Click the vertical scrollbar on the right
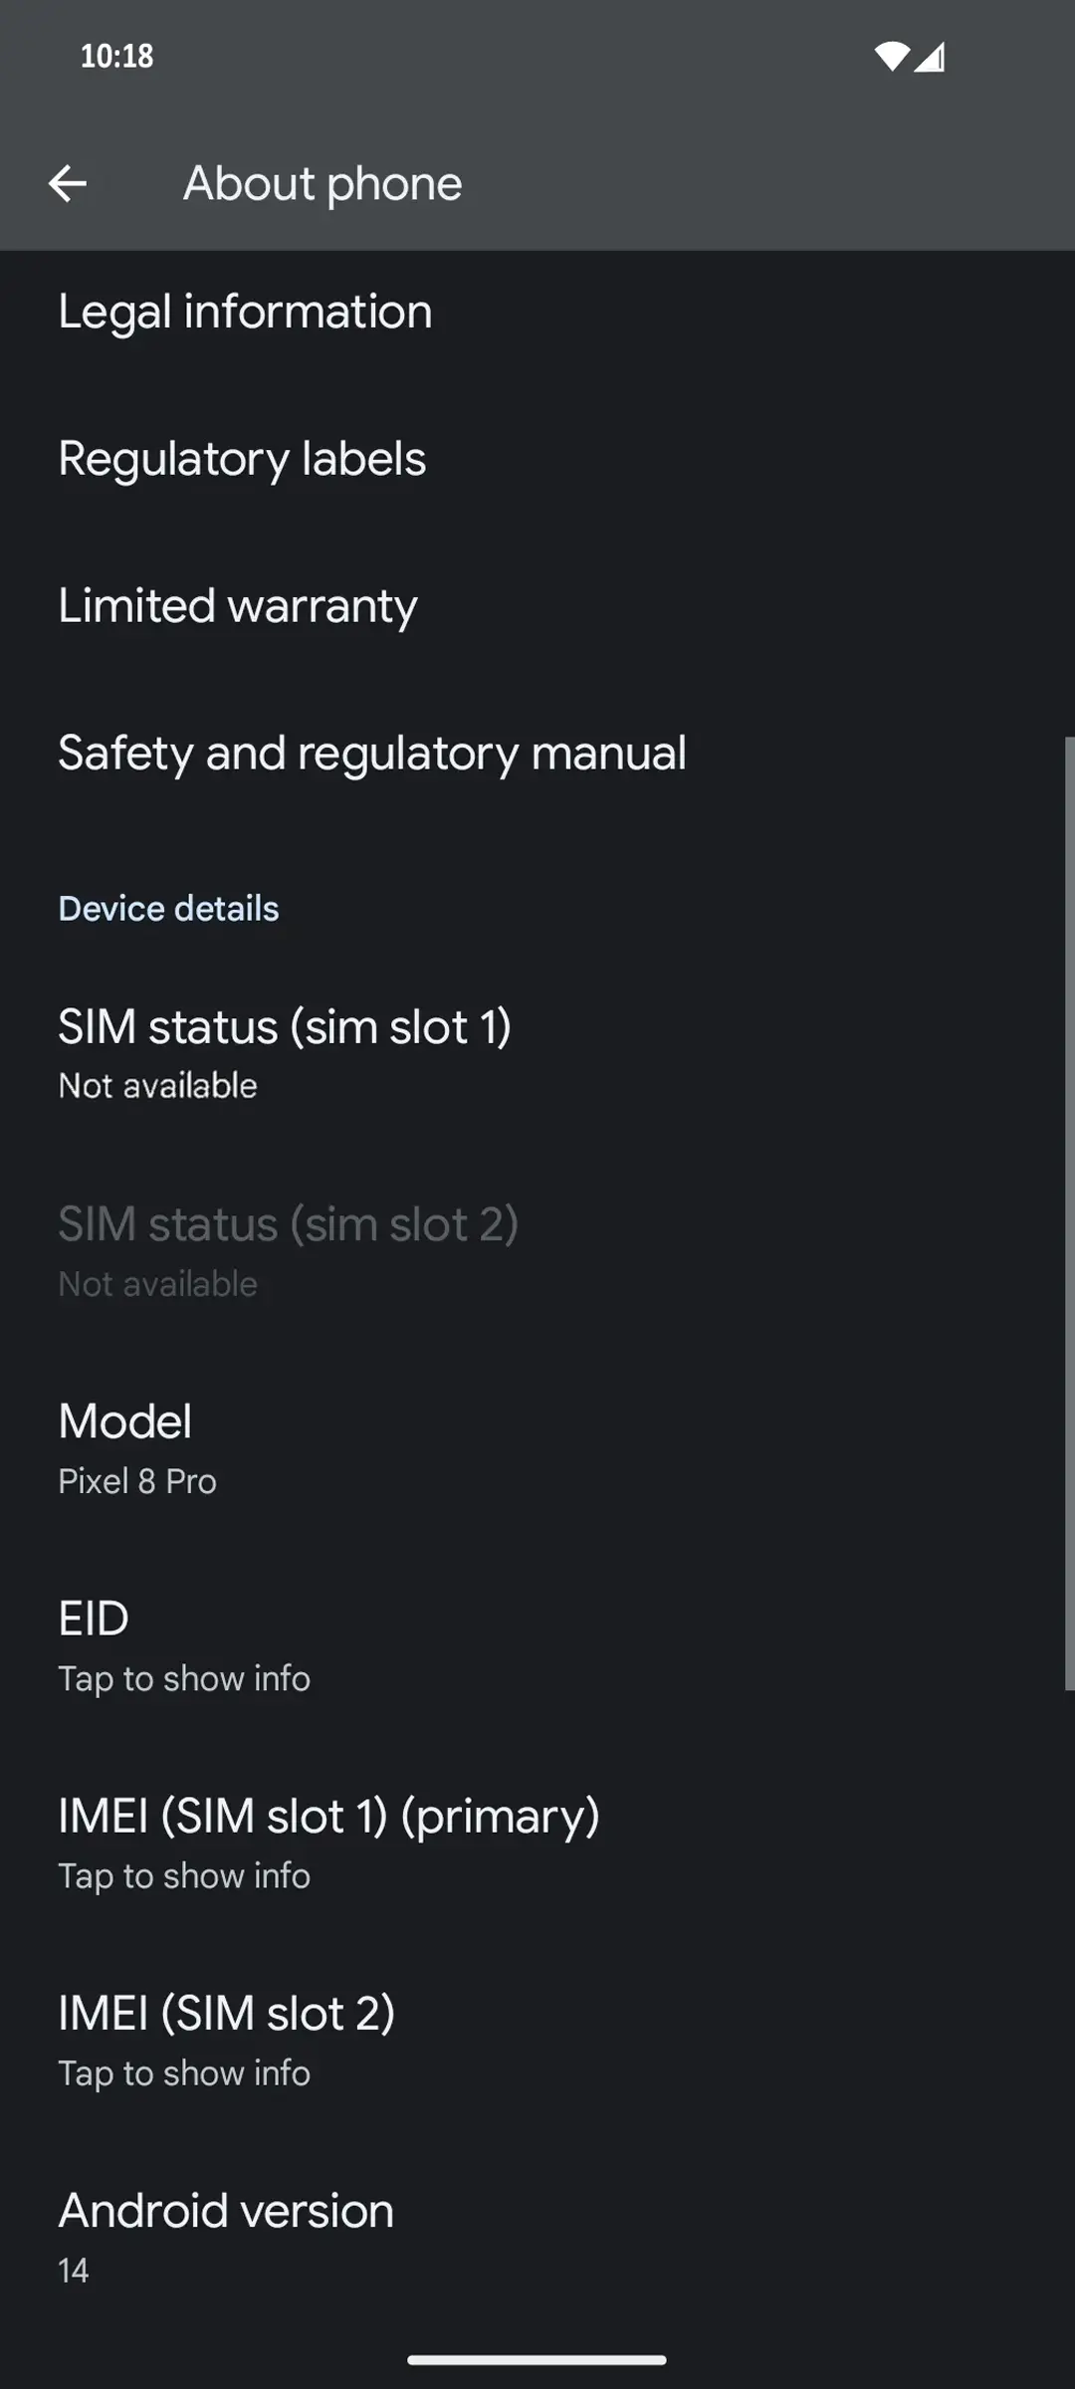The width and height of the screenshot is (1075, 2389). [x=1069, y=1212]
